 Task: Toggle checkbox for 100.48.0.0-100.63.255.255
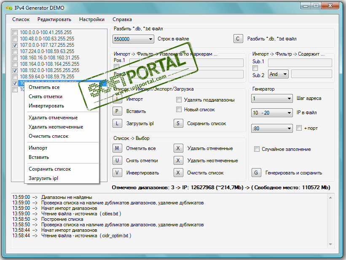(15, 39)
